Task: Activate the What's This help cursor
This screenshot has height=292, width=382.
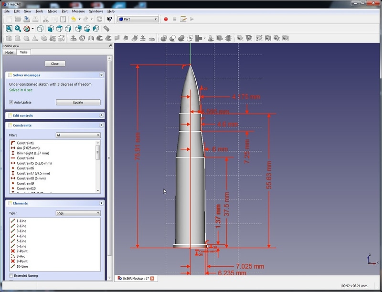Action: (x=110, y=19)
